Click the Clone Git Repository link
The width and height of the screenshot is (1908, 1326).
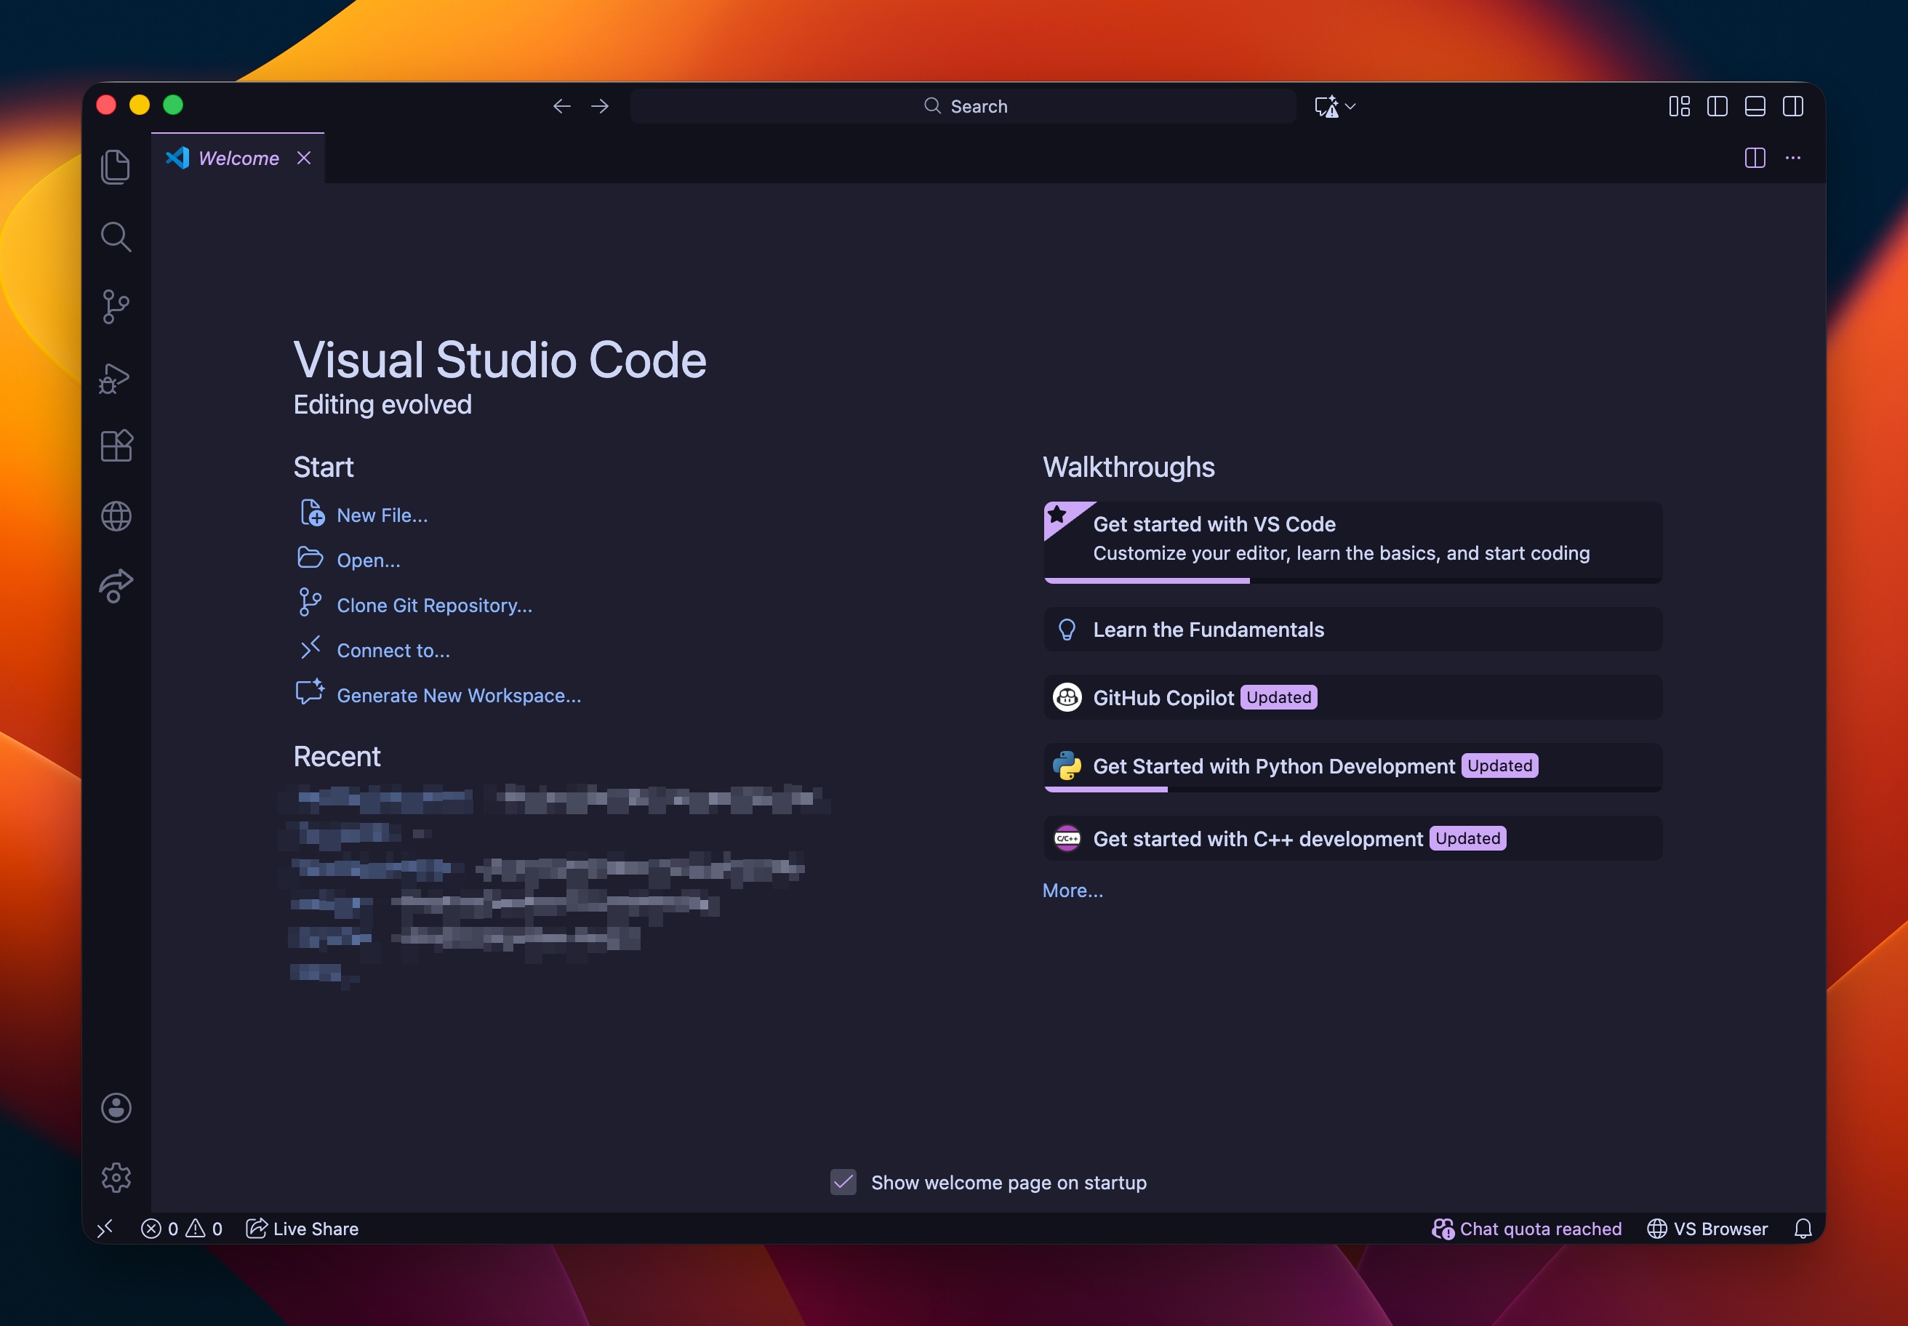pos(434,606)
